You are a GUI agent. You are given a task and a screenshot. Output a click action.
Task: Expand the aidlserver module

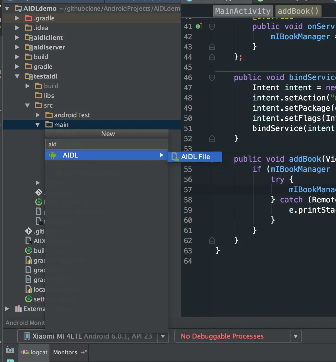click(17, 47)
